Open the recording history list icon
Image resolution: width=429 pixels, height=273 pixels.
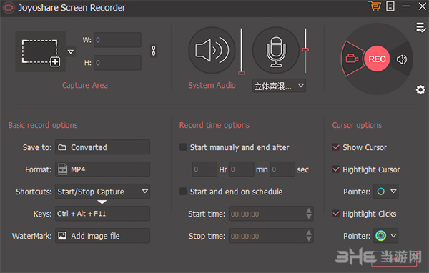click(420, 28)
